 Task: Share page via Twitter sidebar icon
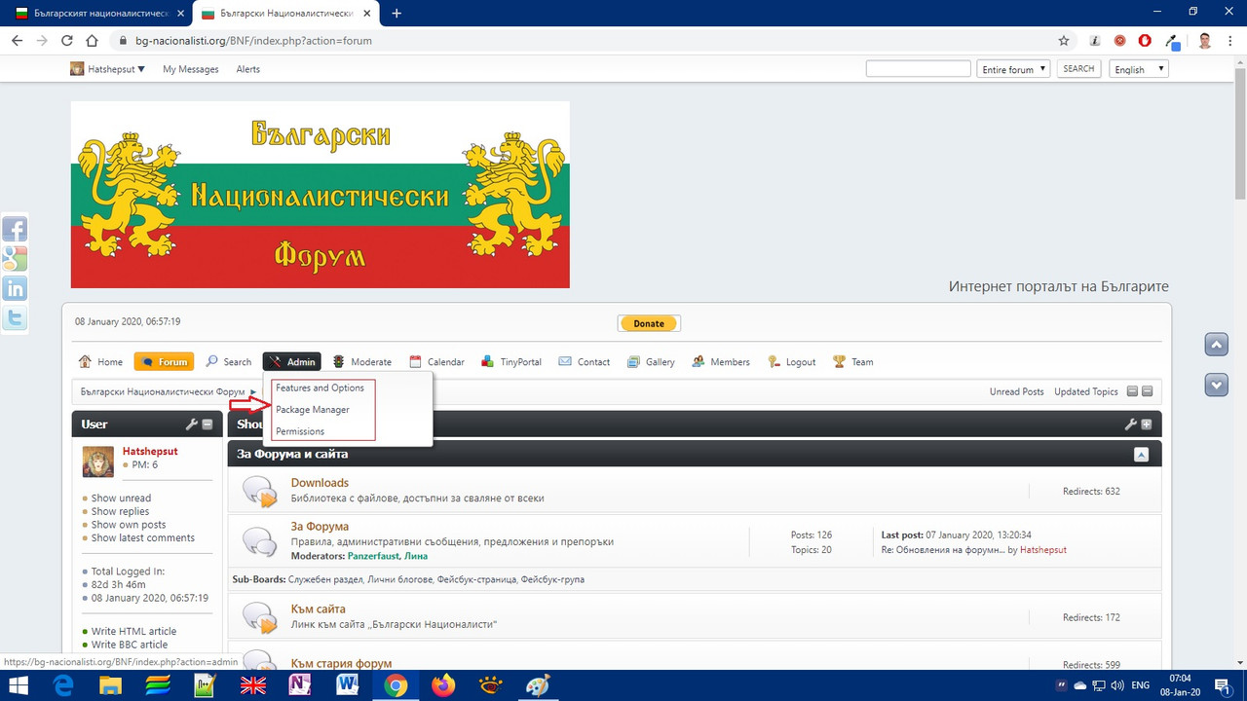pyautogui.click(x=15, y=317)
